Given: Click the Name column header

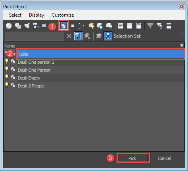Looking at the screenshot, I should (94, 46).
